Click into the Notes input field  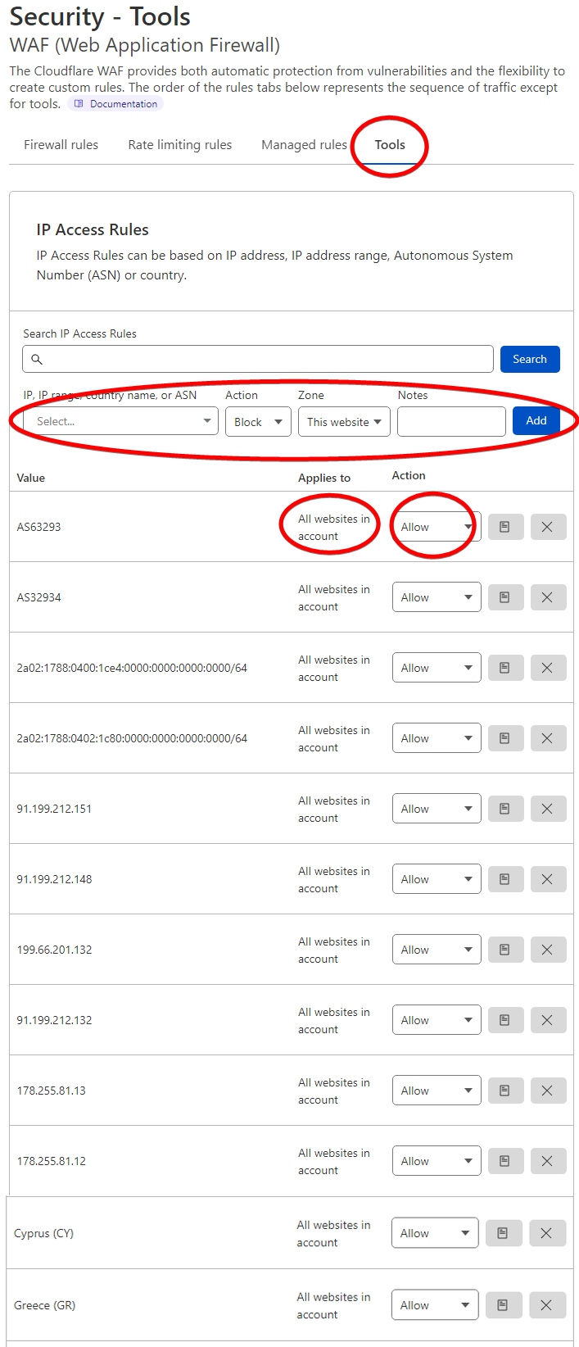451,422
